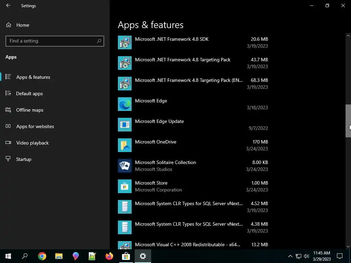Select .NET Framework 4.8 Targeting Pack (EN... entry
Viewport: 351px width, 263px height.
193,84
